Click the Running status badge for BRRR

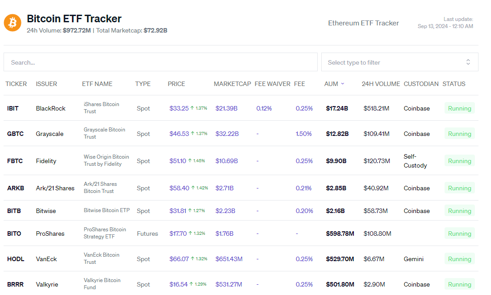point(459,284)
